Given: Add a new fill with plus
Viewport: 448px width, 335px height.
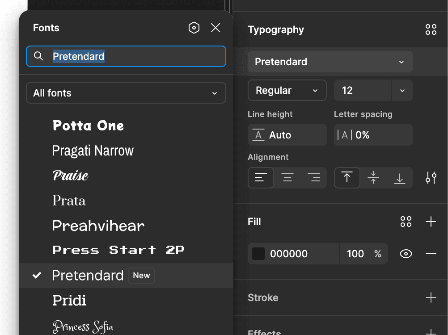Looking at the screenshot, I should (431, 222).
